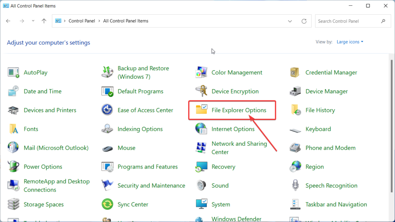Open recent pages chevron next to forward button
The height and width of the screenshot is (222, 395).
pos(33,21)
